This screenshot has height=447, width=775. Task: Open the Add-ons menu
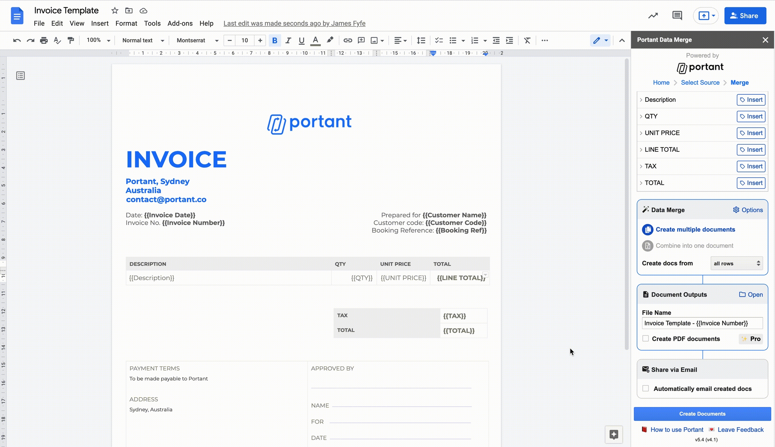(x=180, y=24)
